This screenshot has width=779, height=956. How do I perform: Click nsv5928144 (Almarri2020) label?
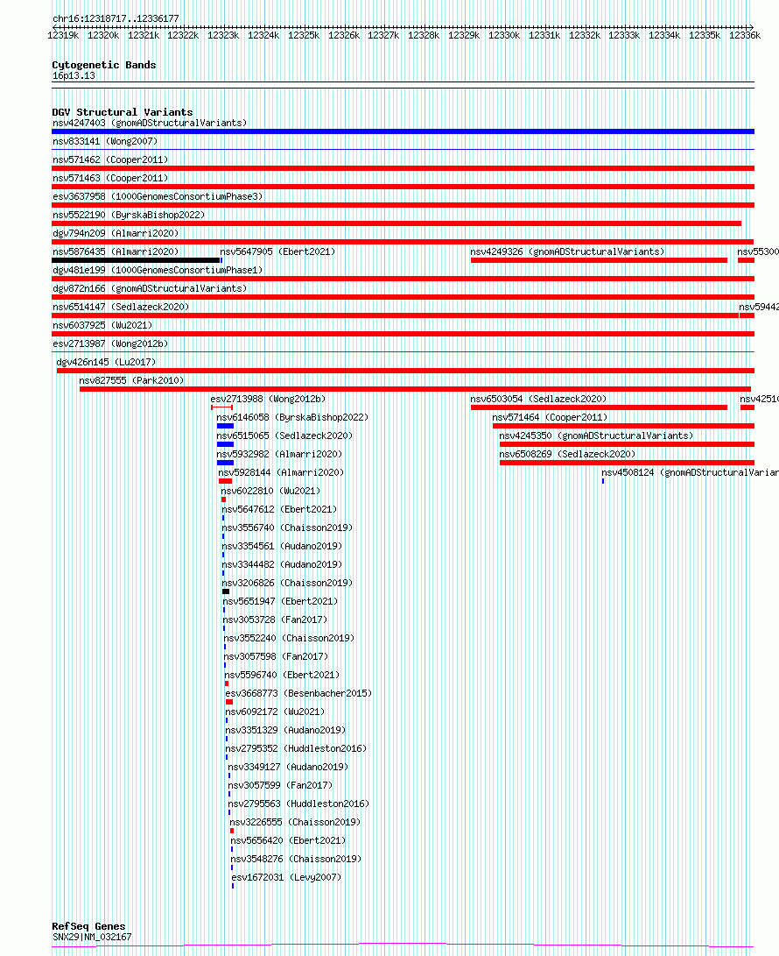pos(281,472)
